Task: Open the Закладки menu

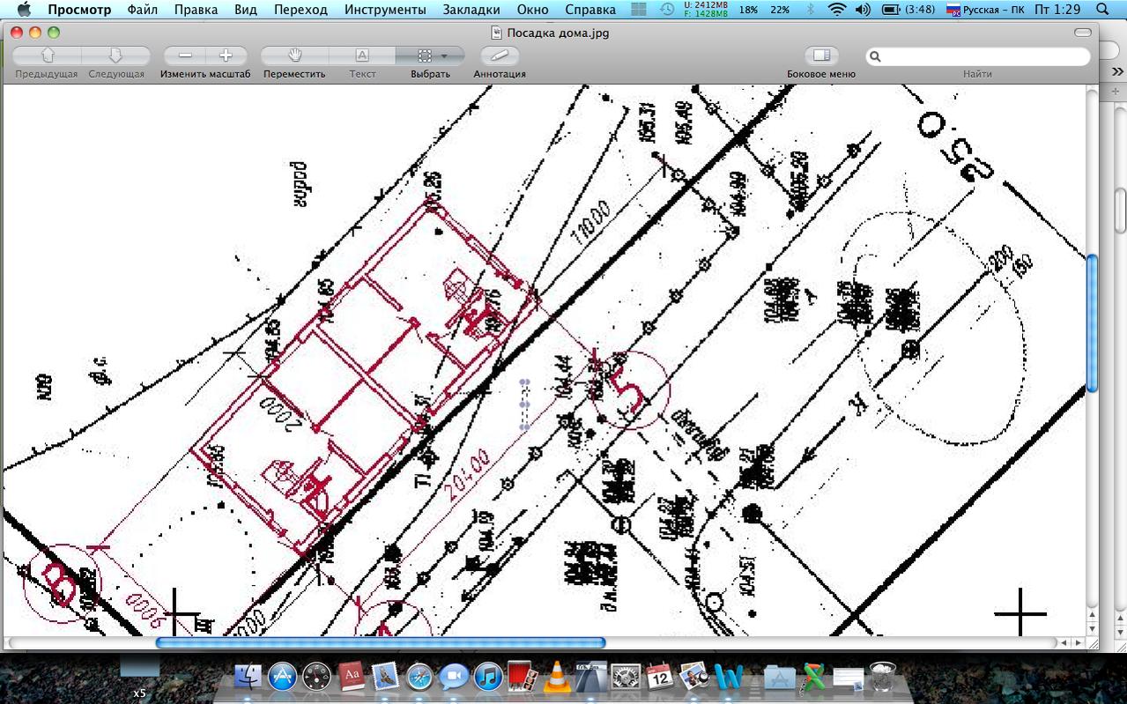Action: click(475, 10)
